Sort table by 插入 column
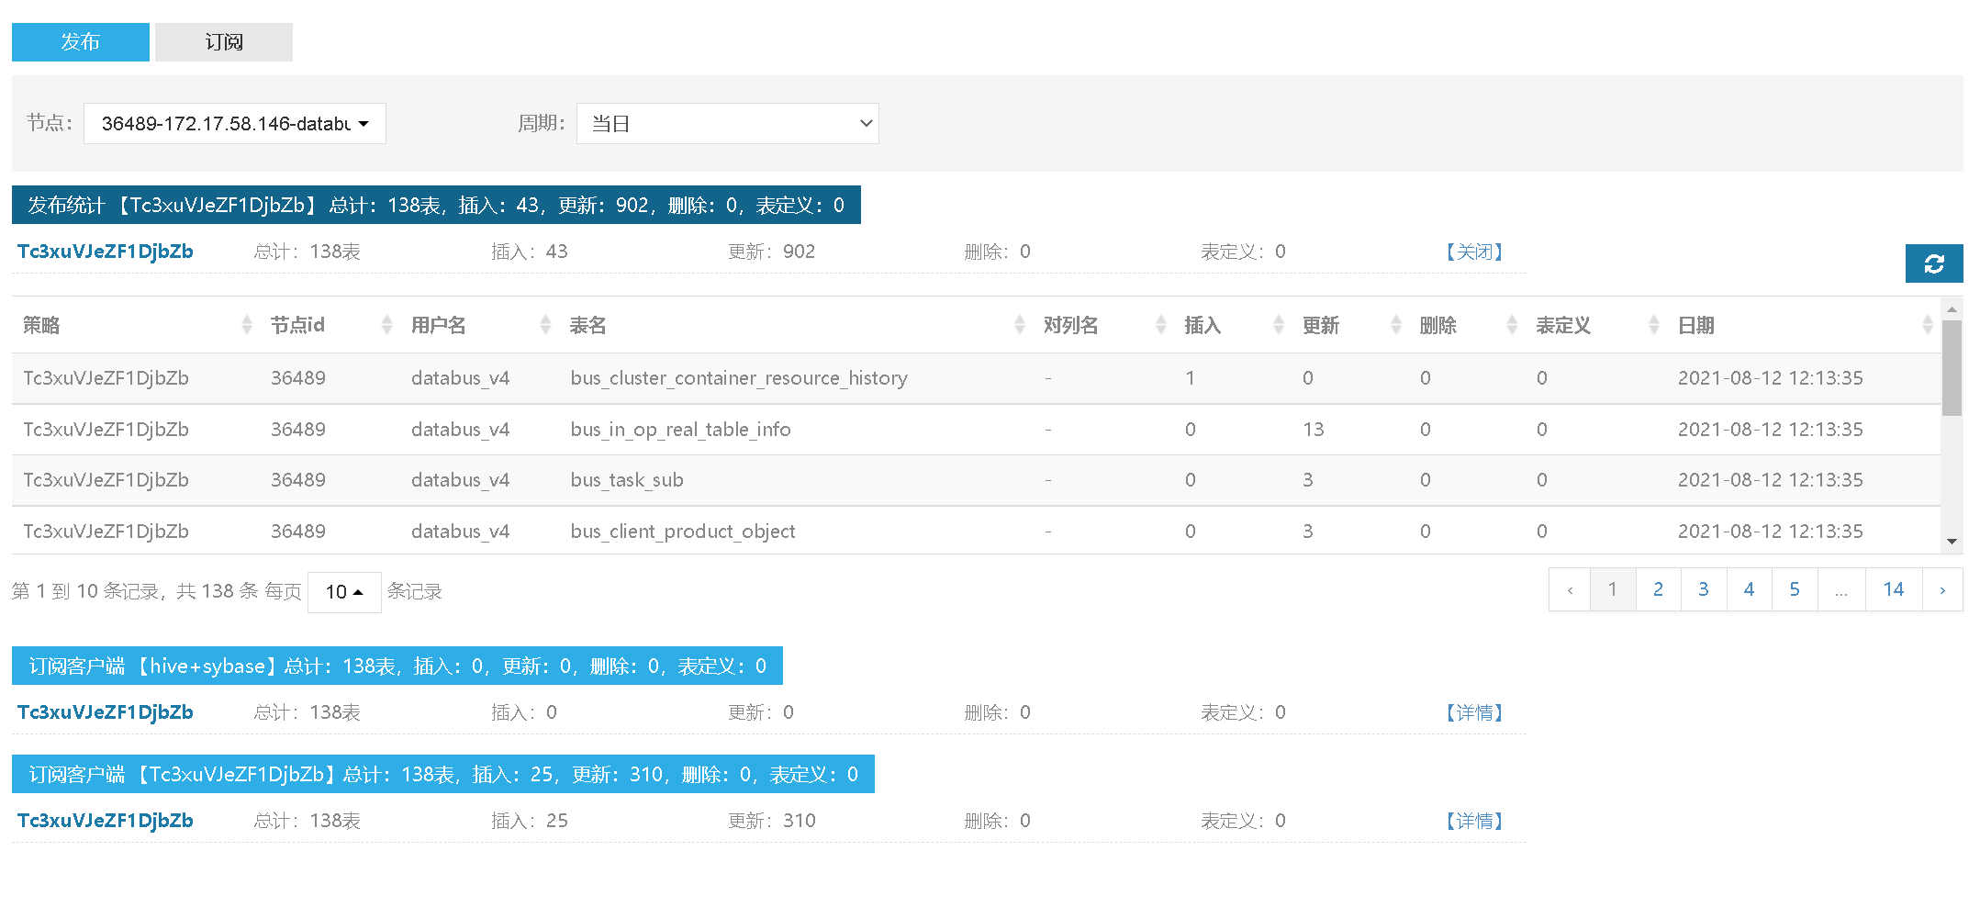Screen dimensions: 1980x907 1278,325
